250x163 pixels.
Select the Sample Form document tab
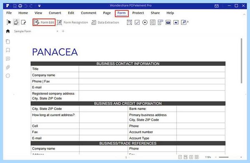(x=22, y=31)
